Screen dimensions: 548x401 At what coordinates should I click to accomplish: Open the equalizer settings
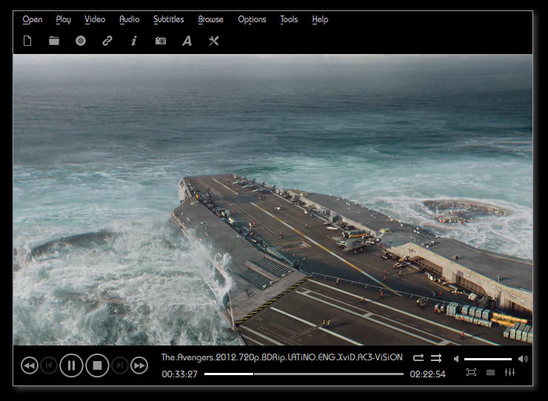point(510,372)
